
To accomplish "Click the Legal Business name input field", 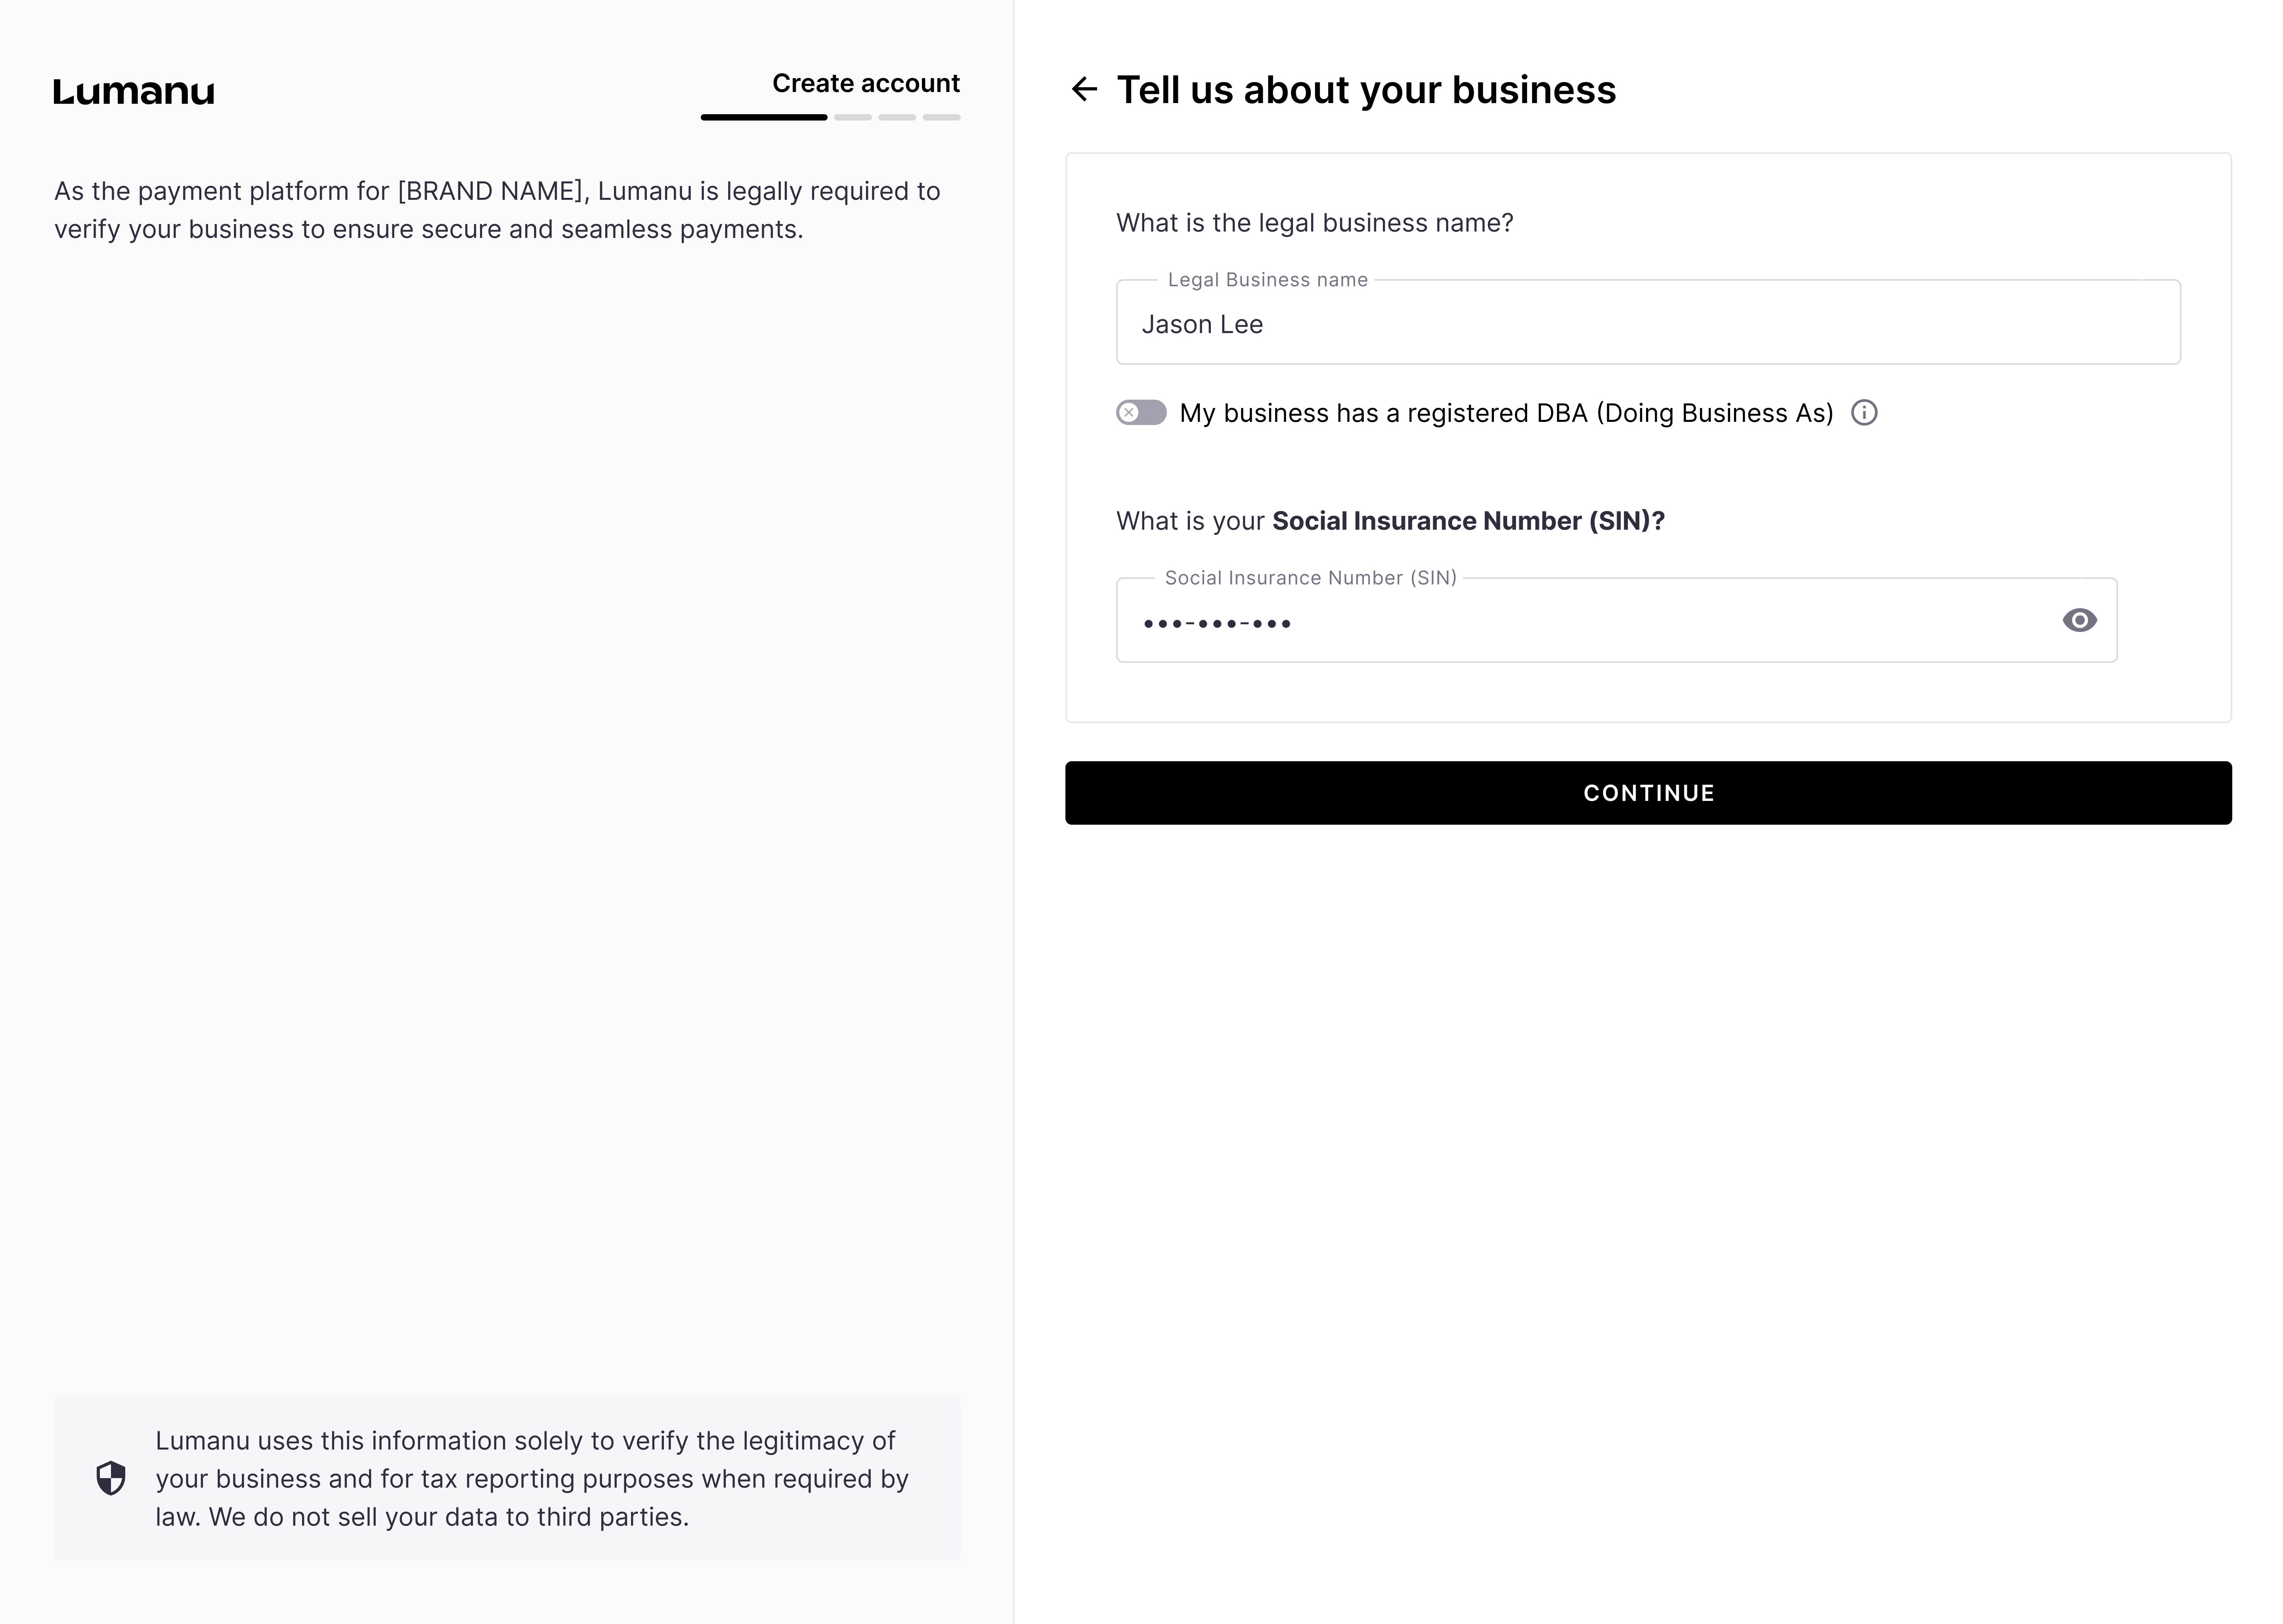I will coord(1647,323).
